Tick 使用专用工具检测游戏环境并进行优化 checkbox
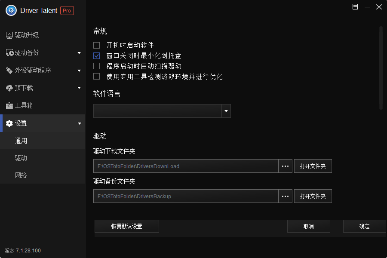The image size is (387, 258). [96, 76]
